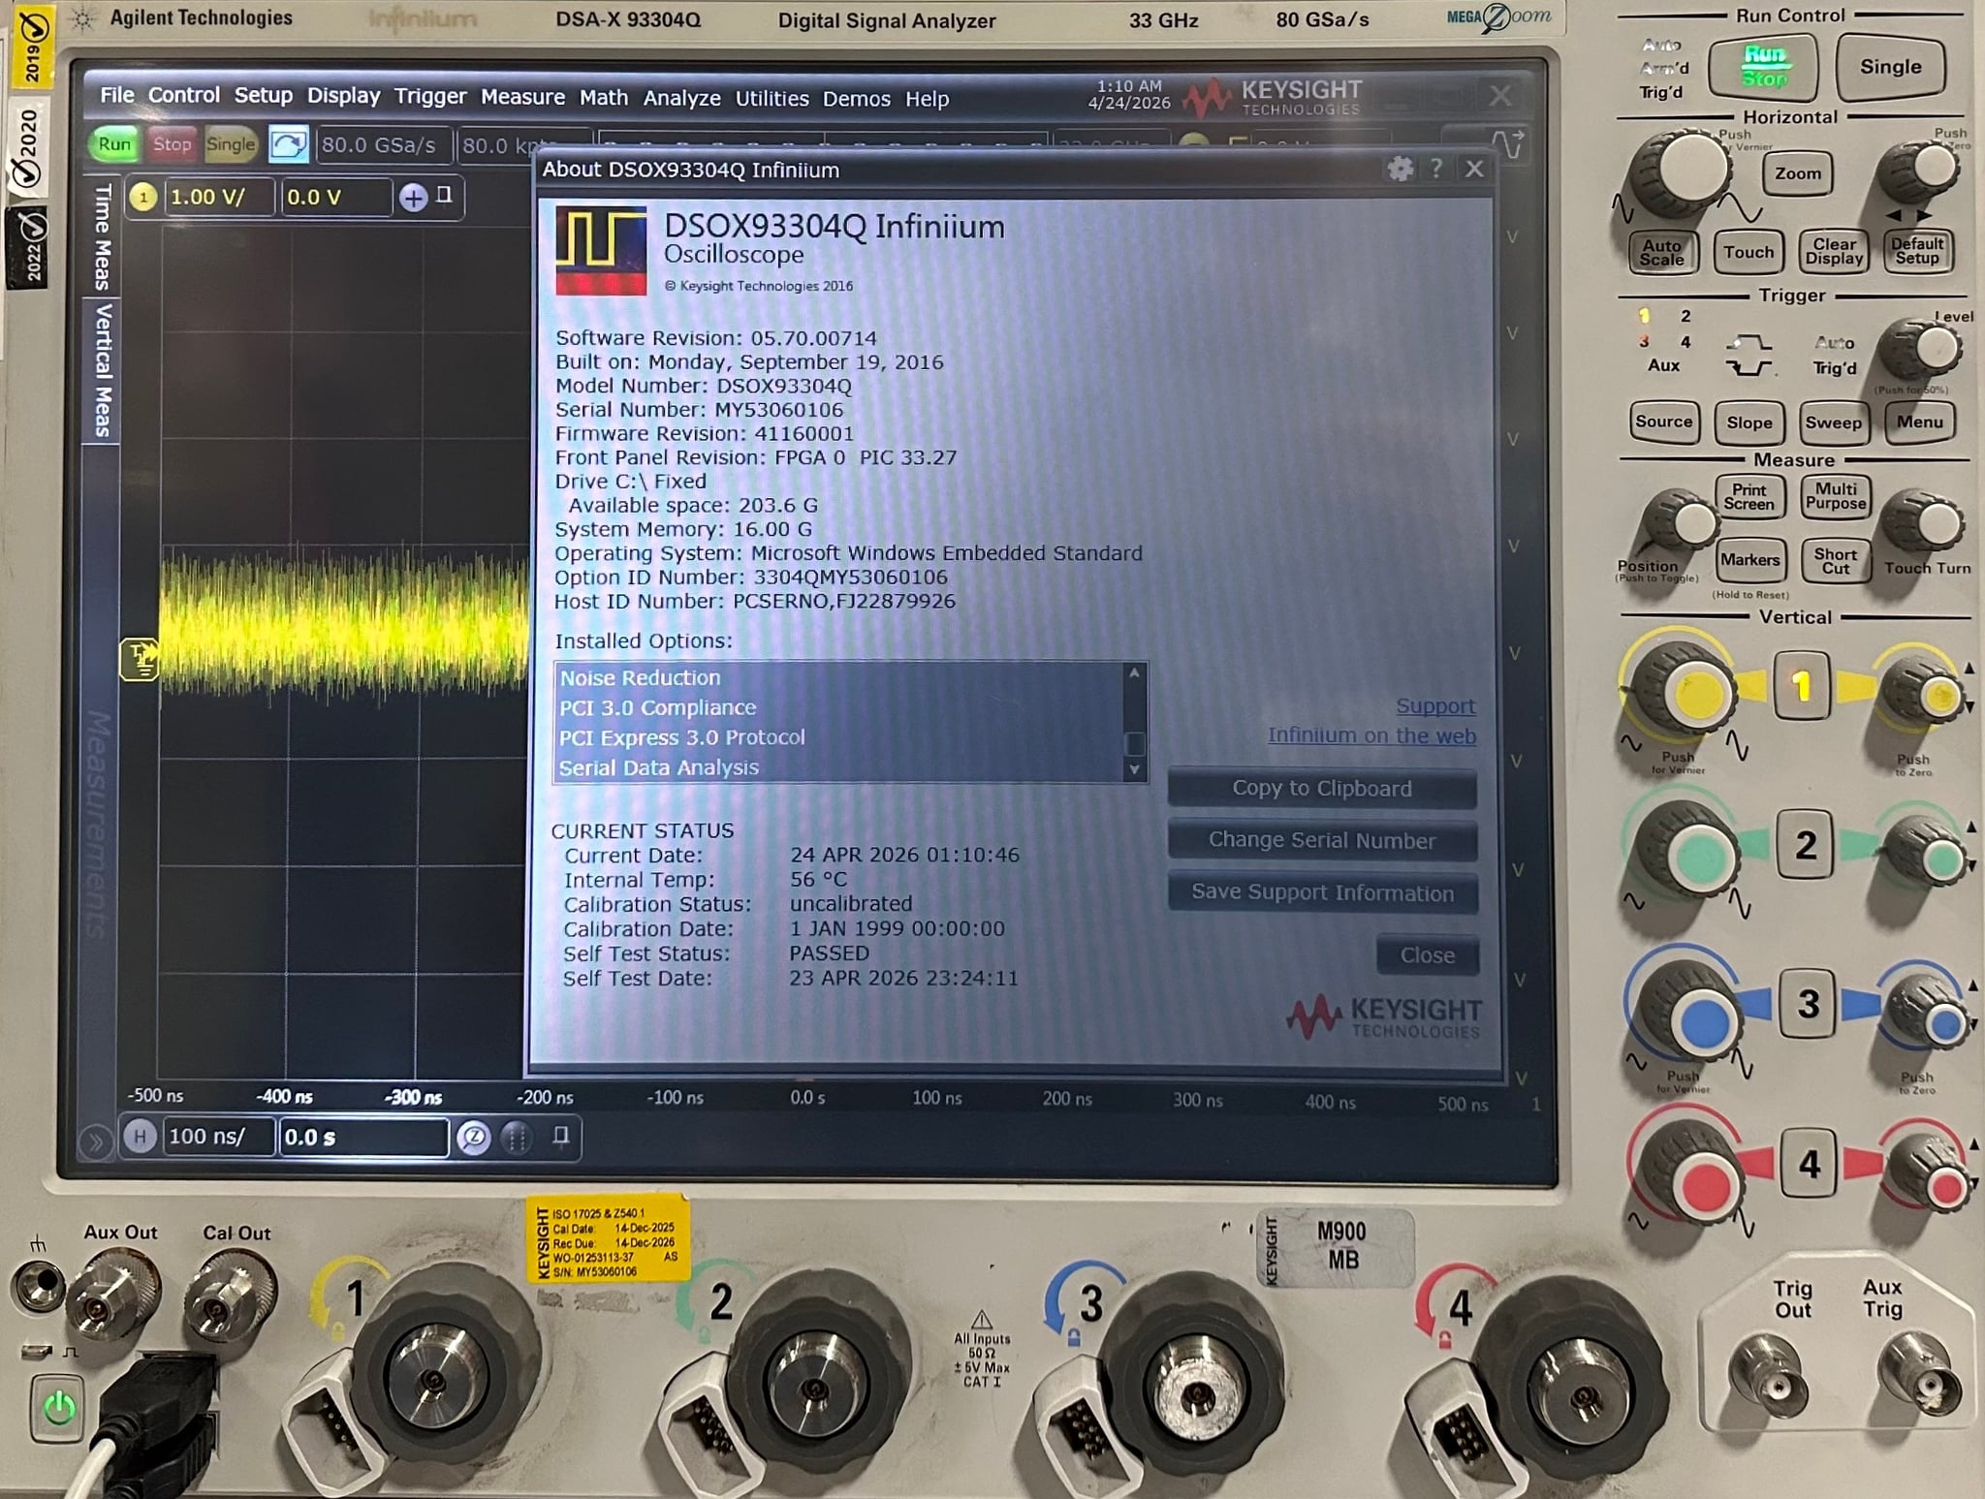Viewport: 1985px width, 1499px height.
Task: Click the options list scroll-down arrow
Action: [1134, 770]
